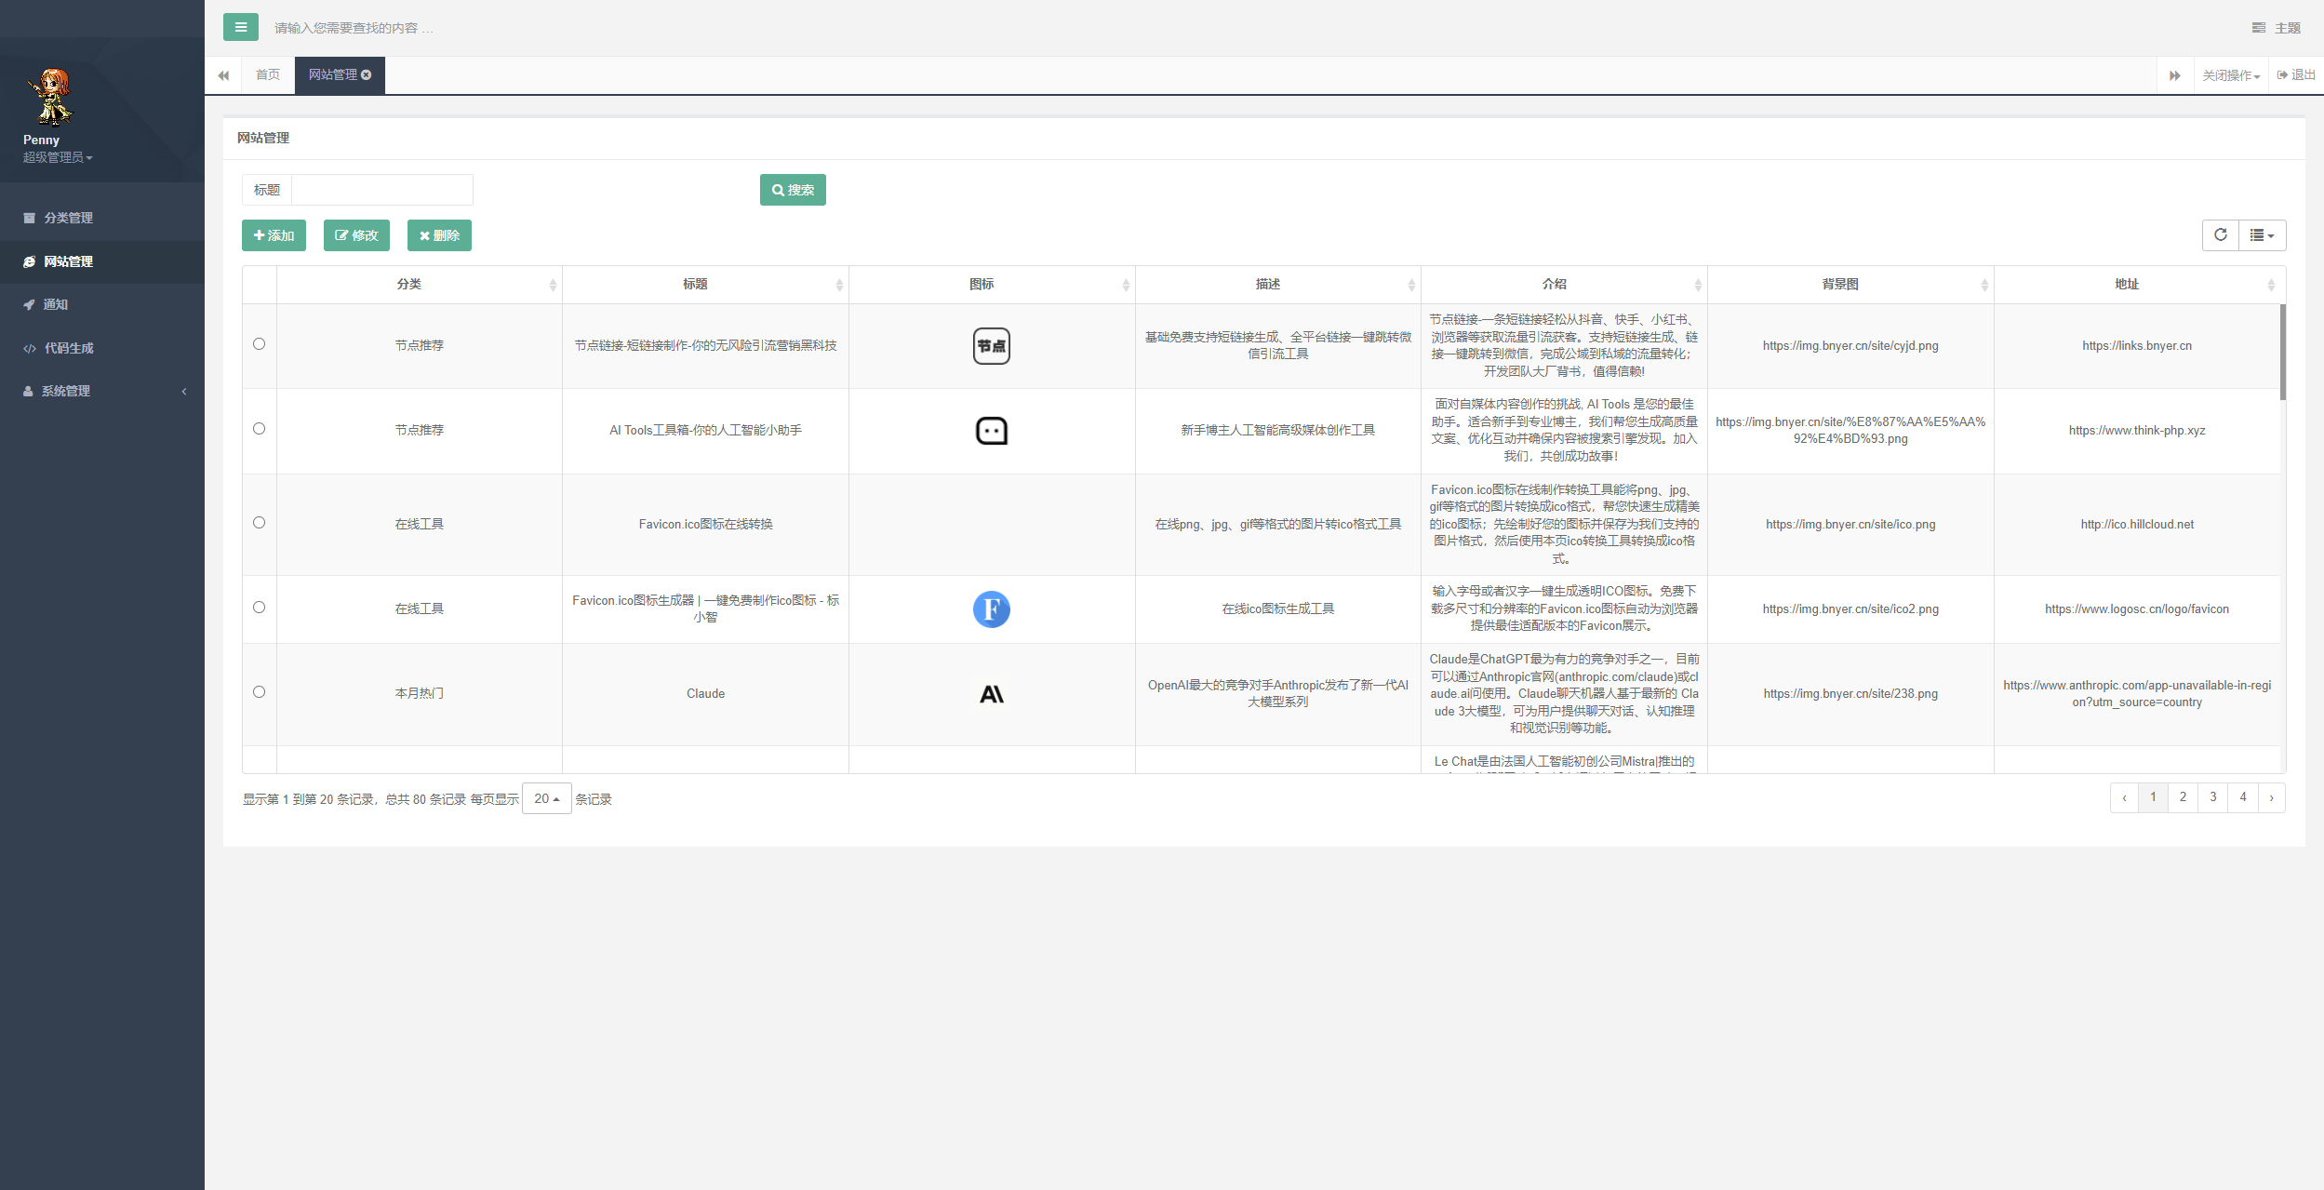
Task: Click the green 添加 button
Action: (274, 235)
